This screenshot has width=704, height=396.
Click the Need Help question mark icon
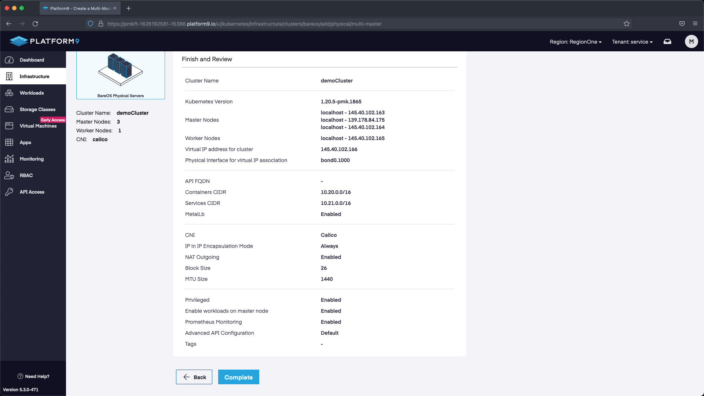[20, 376]
